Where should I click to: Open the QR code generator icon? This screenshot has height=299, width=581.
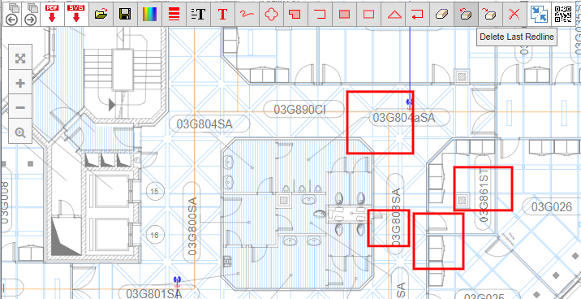563,14
